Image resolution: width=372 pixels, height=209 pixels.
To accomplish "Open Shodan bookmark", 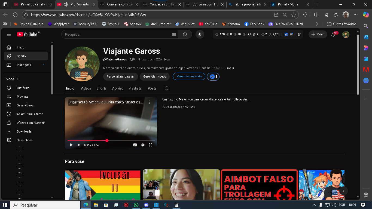I will pyautogui.click(x=132, y=24).
